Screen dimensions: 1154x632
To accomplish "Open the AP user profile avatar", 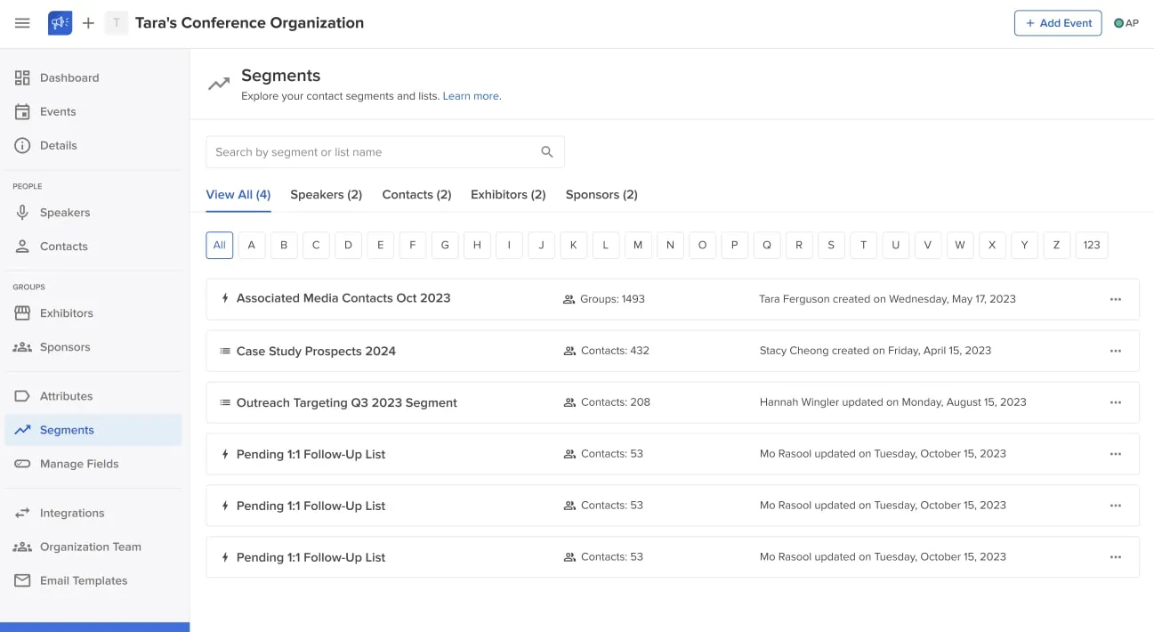I will coord(1126,23).
